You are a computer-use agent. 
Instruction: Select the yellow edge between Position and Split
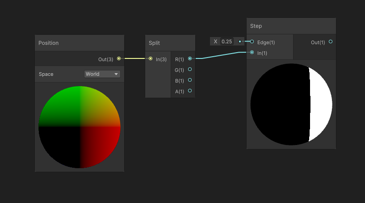(x=134, y=58)
